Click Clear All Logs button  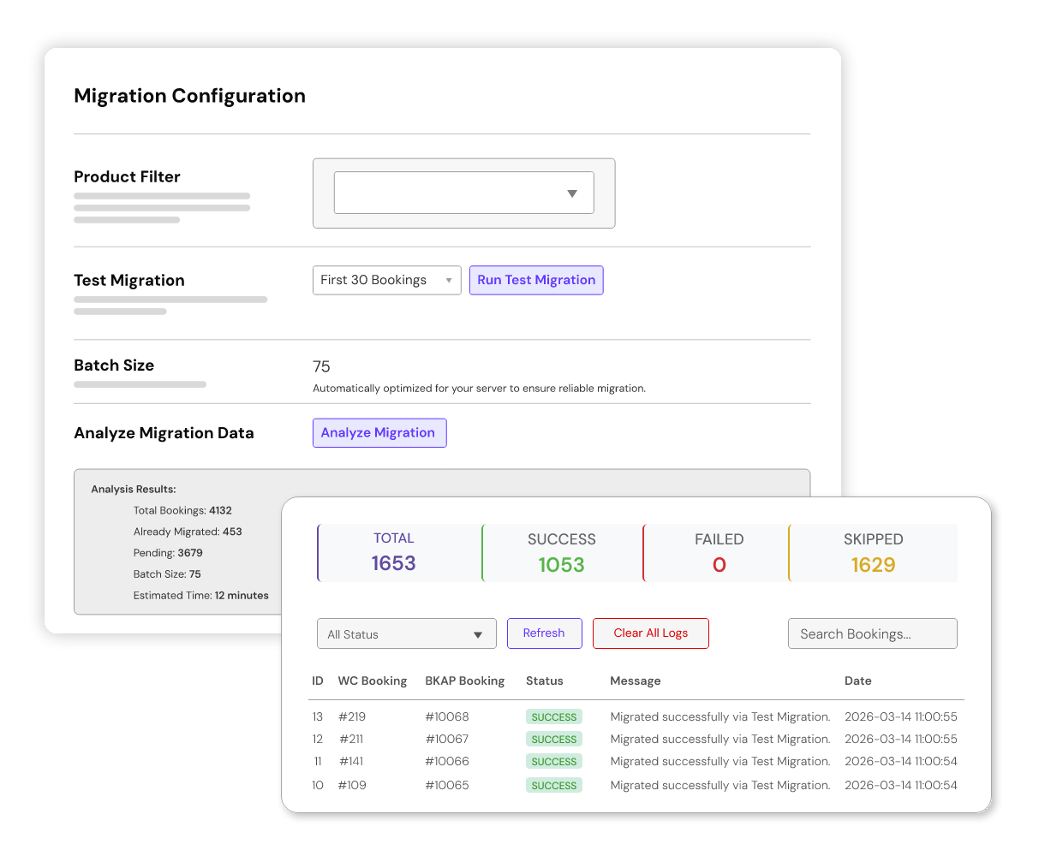650,633
